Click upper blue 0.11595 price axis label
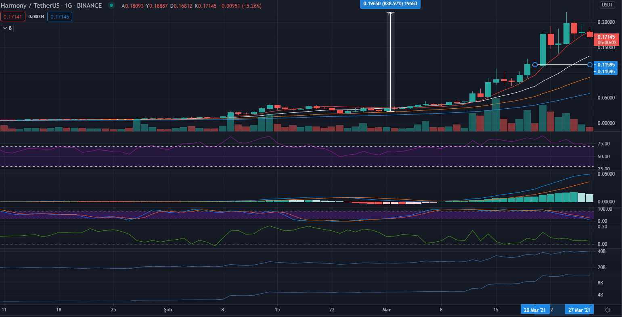622x317 pixels. pyautogui.click(x=605, y=64)
